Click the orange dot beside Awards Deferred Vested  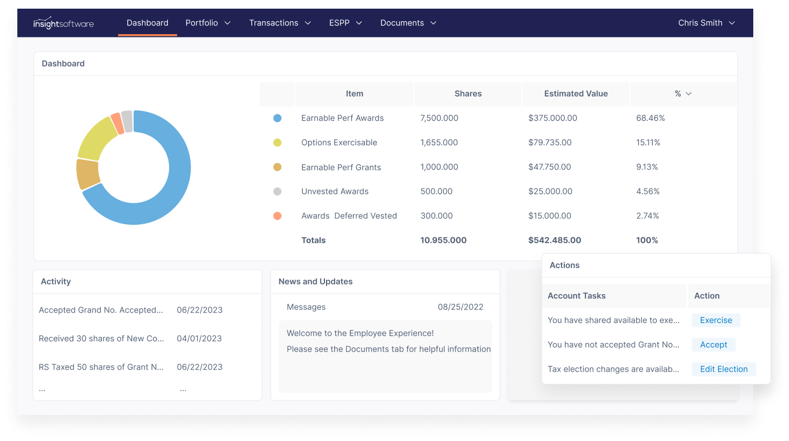point(278,216)
